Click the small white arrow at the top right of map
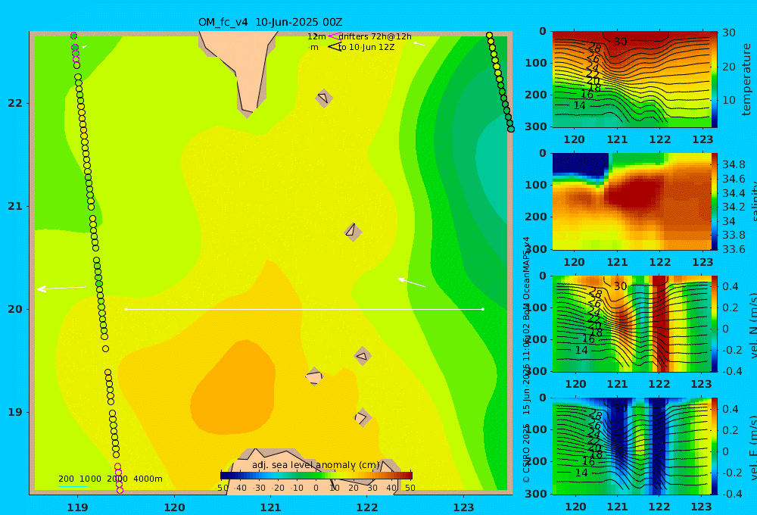This screenshot has height=515, width=757. tap(419, 44)
